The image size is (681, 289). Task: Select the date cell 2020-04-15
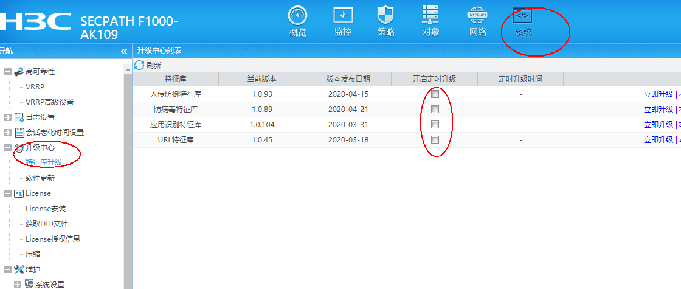[348, 94]
